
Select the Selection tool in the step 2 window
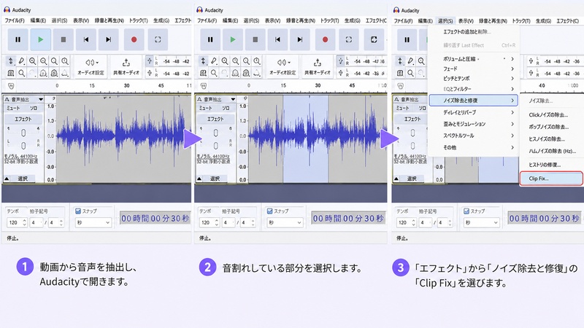(x=203, y=61)
